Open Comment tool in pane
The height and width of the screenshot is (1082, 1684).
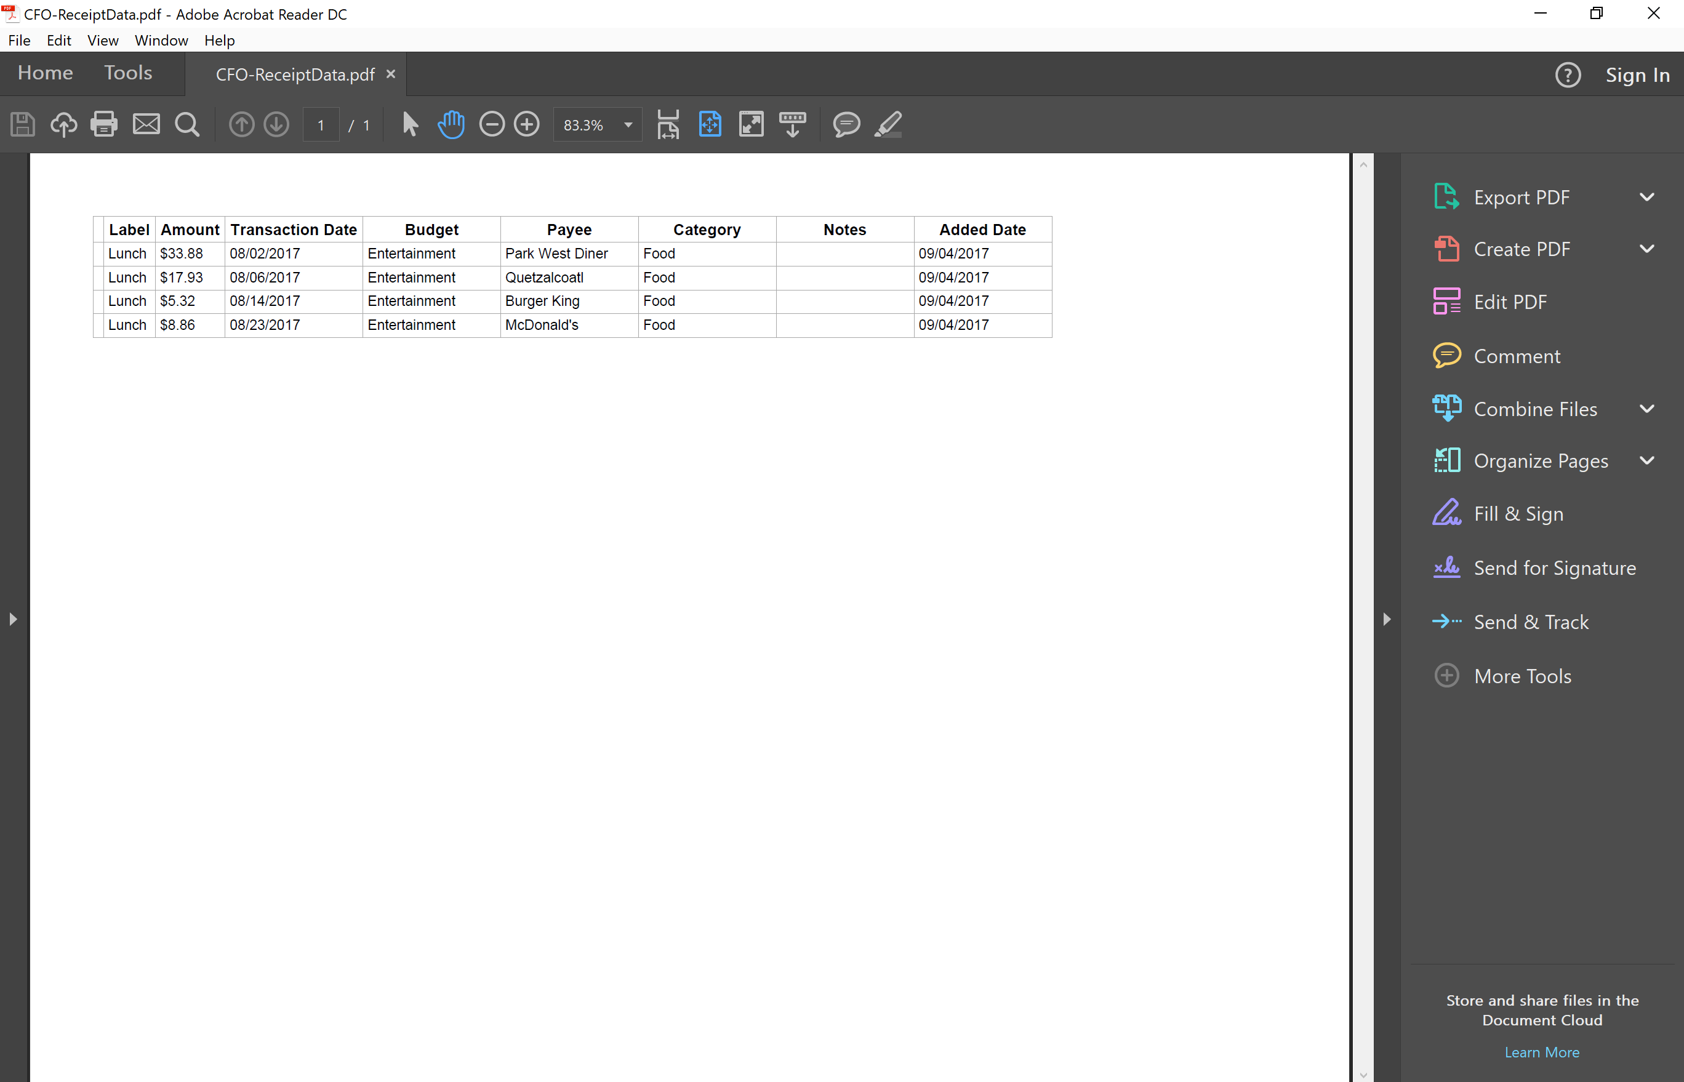[1496, 356]
